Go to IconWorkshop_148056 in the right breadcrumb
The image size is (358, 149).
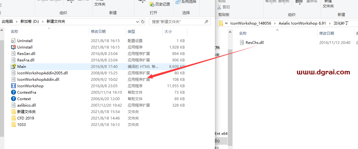(x=251, y=23)
